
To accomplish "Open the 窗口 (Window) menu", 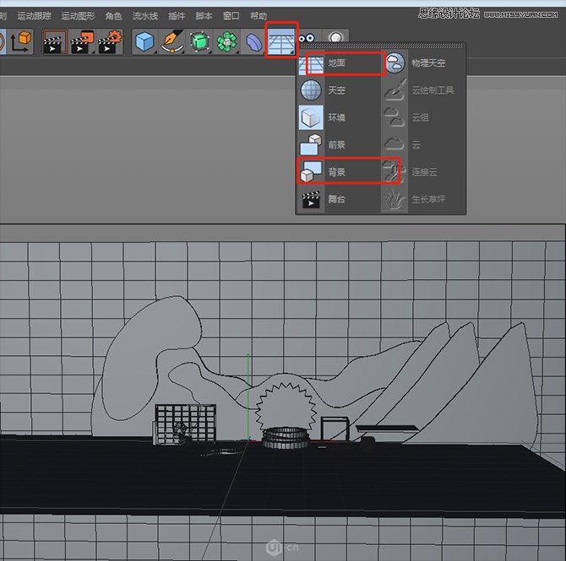I will click(x=231, y=16).
